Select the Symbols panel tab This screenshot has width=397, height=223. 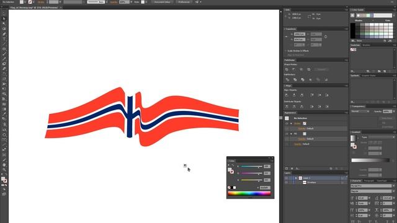click(355, 76)
